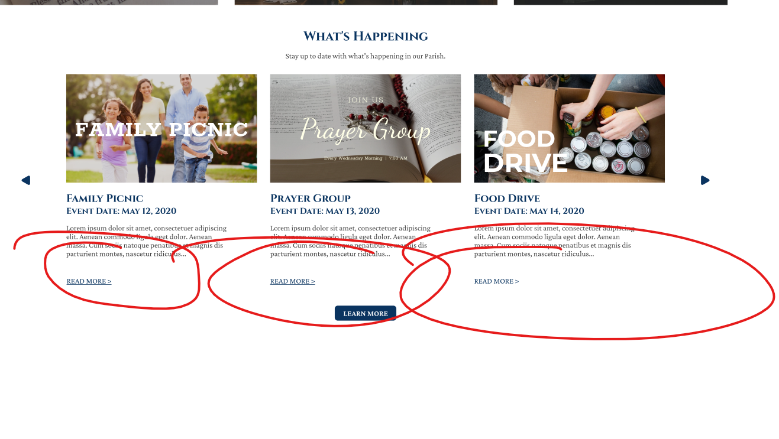Follow Read More under Food Drive

click(496, 281)
